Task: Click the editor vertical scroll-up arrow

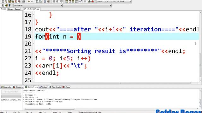Action: [x=200, y=12]
